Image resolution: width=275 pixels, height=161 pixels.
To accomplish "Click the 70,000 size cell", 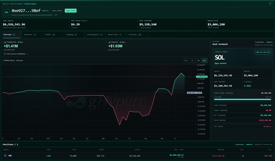I will [73, 156].
